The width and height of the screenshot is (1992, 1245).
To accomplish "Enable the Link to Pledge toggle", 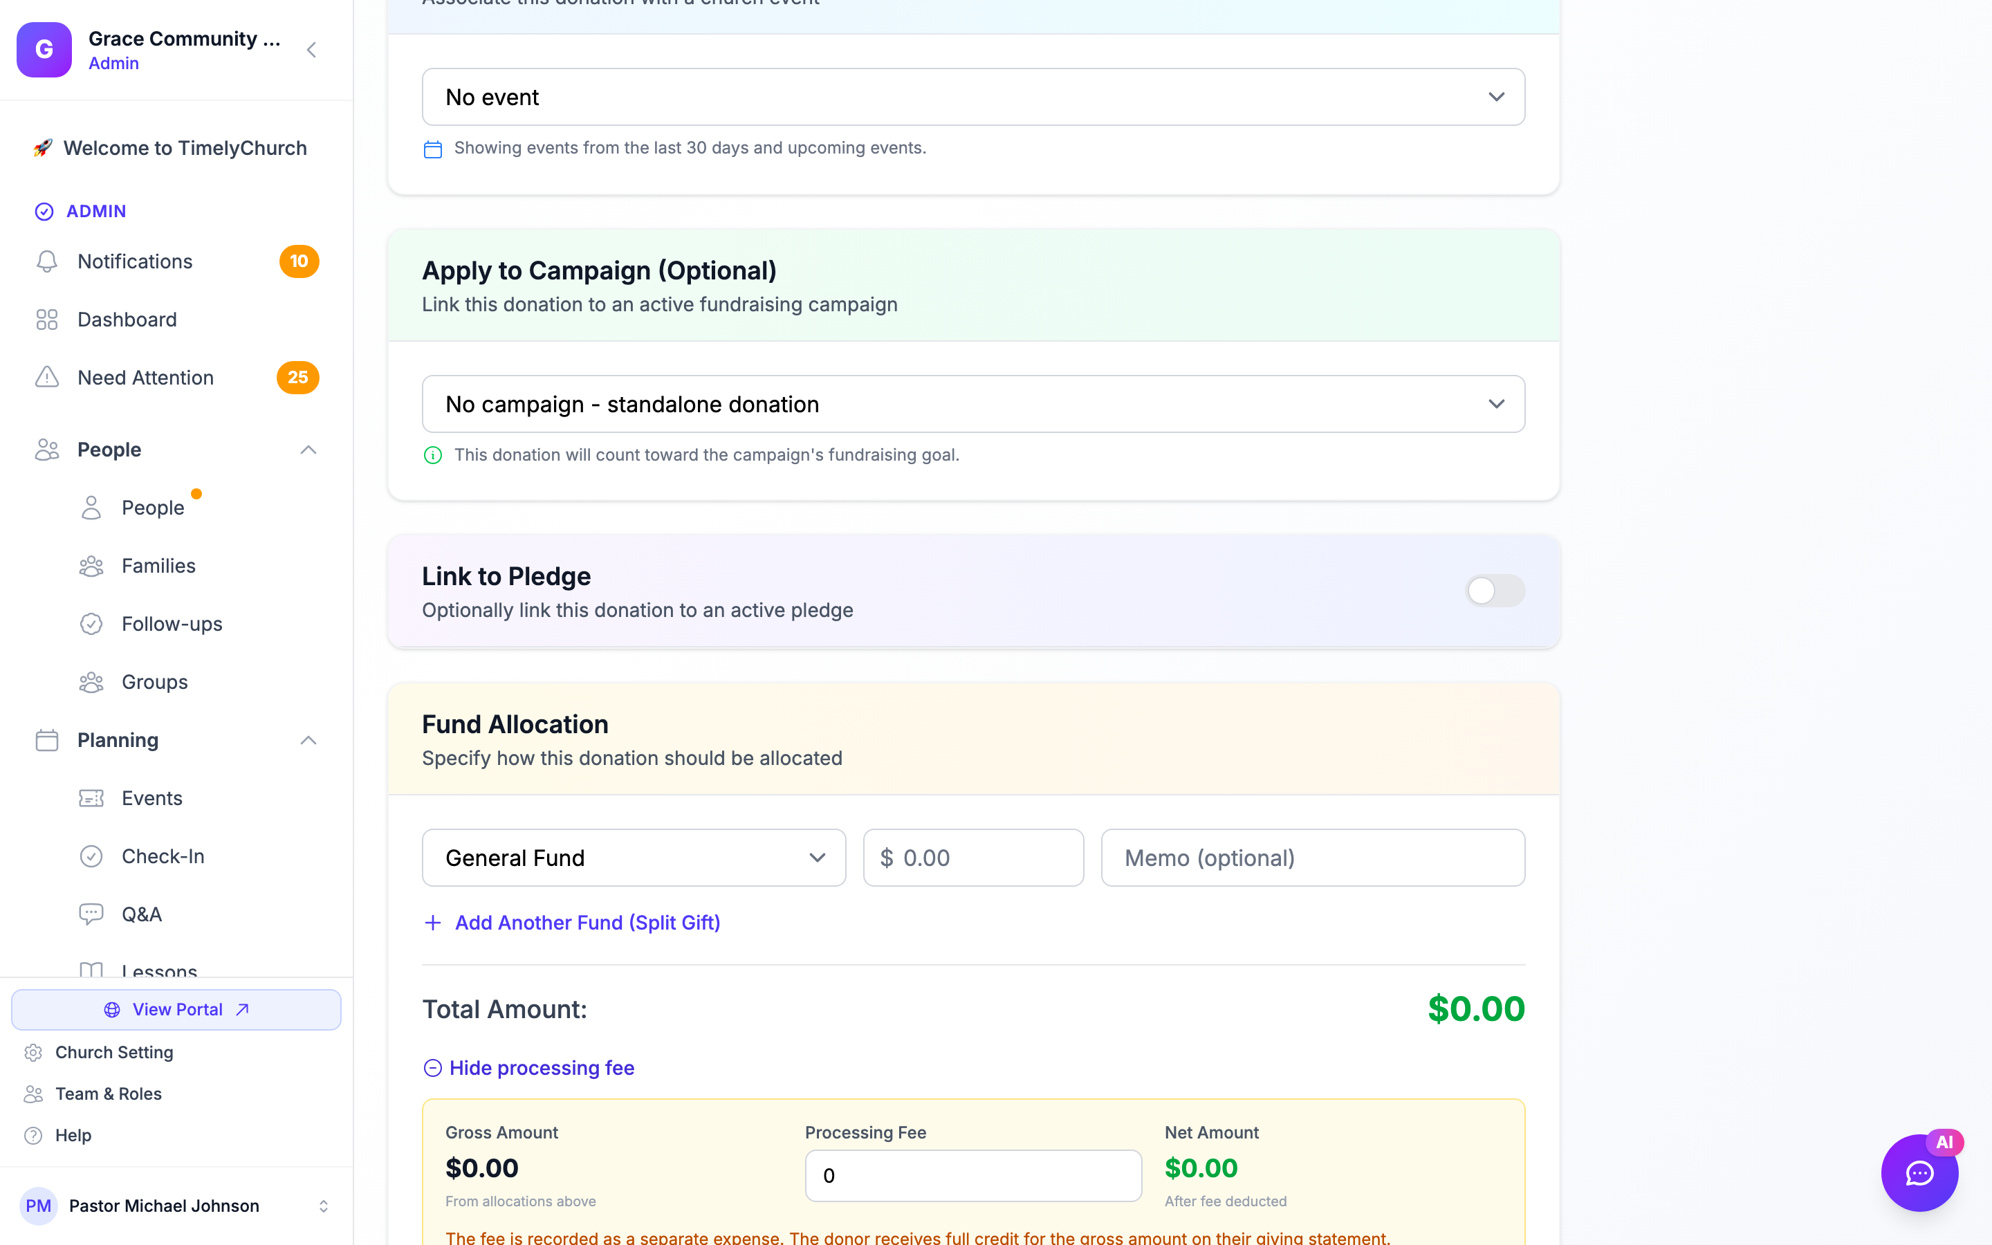I will click(1495, 591).
